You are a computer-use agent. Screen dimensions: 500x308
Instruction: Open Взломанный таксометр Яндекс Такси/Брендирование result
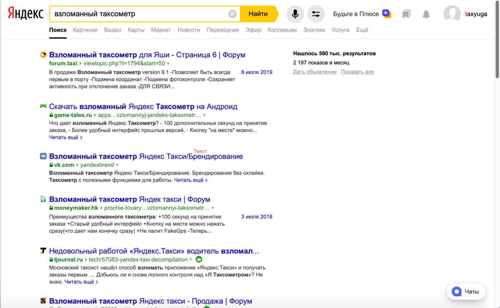click(146, 156)
